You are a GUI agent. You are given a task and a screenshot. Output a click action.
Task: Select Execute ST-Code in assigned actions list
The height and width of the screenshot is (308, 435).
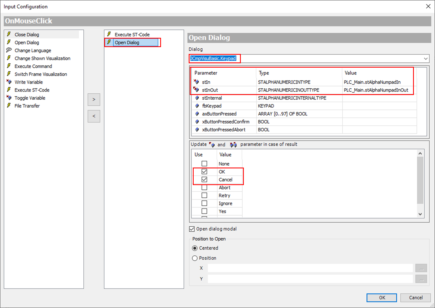pos(132,34)
